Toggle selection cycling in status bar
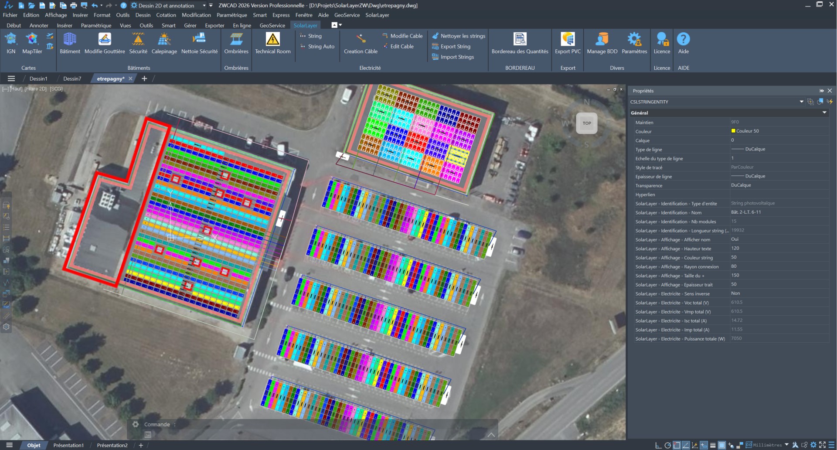The image size is (837, 450). (x=731, y=445)
